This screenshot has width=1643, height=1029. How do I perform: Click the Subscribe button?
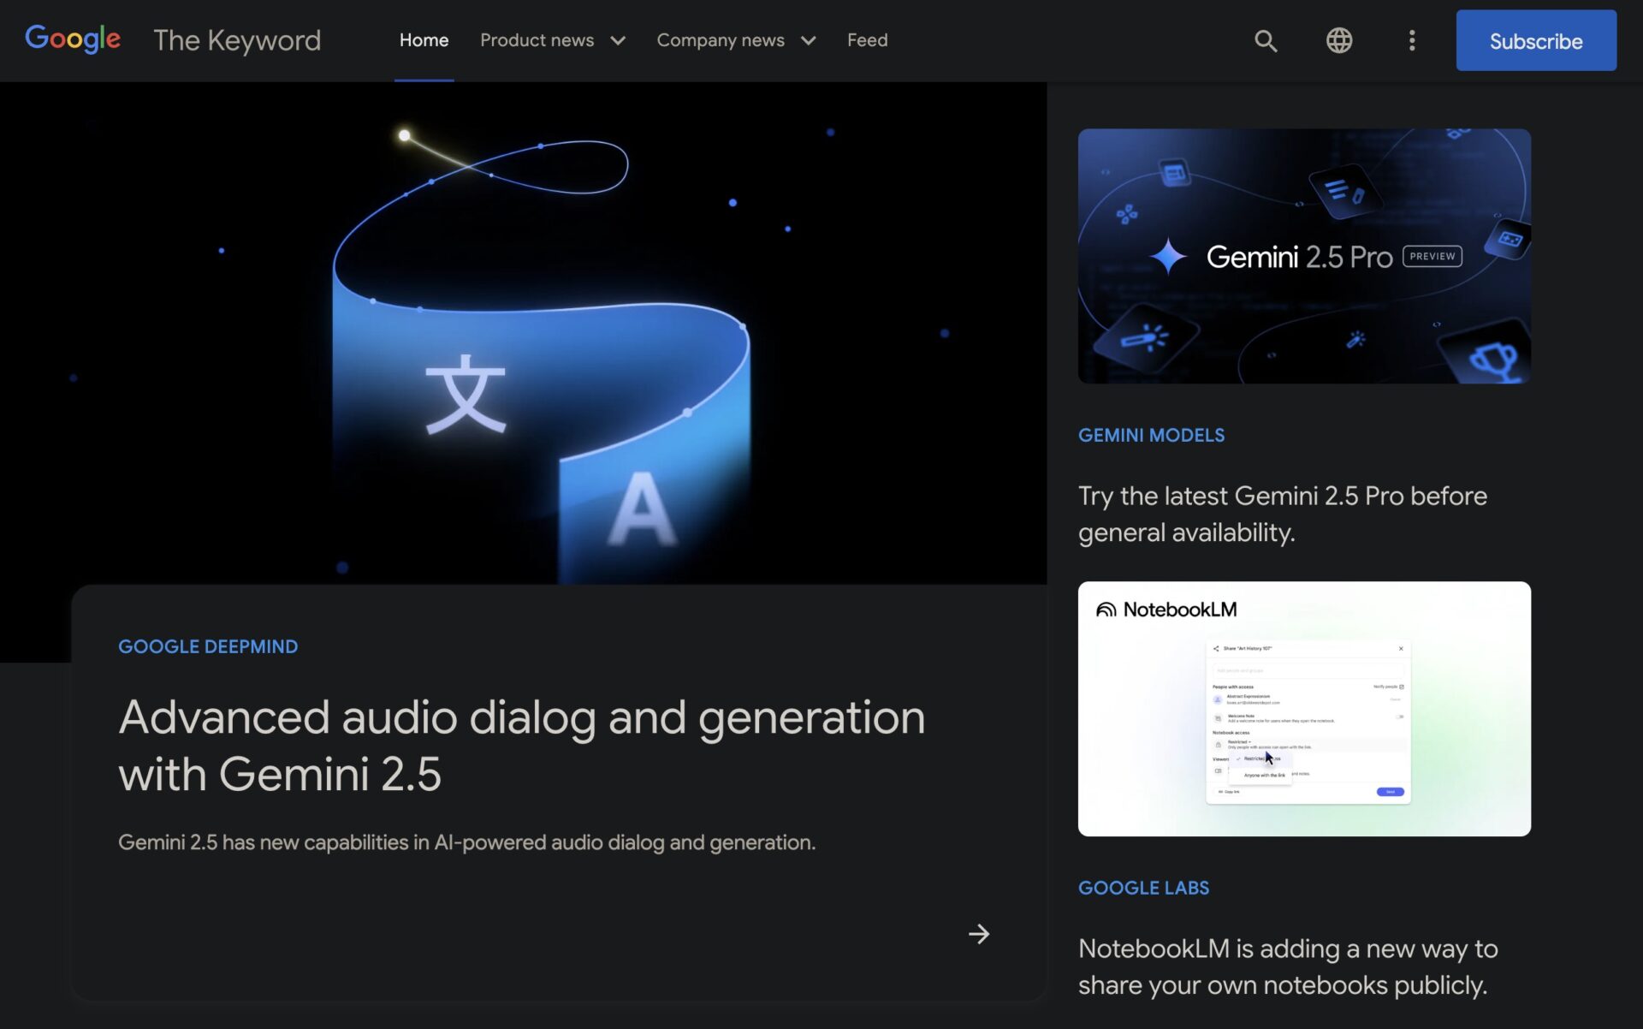pyautogui.click(x=1536, y=40)
